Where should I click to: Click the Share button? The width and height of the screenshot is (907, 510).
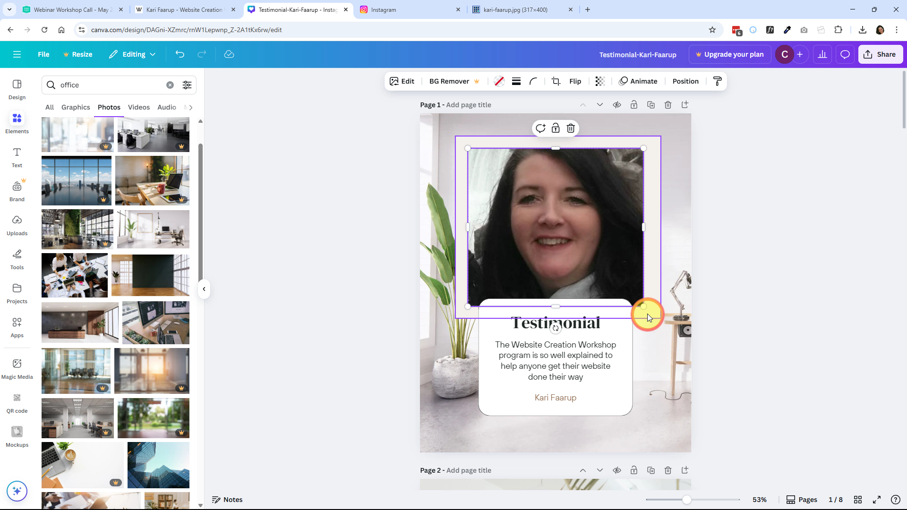(x=881, y=54)
